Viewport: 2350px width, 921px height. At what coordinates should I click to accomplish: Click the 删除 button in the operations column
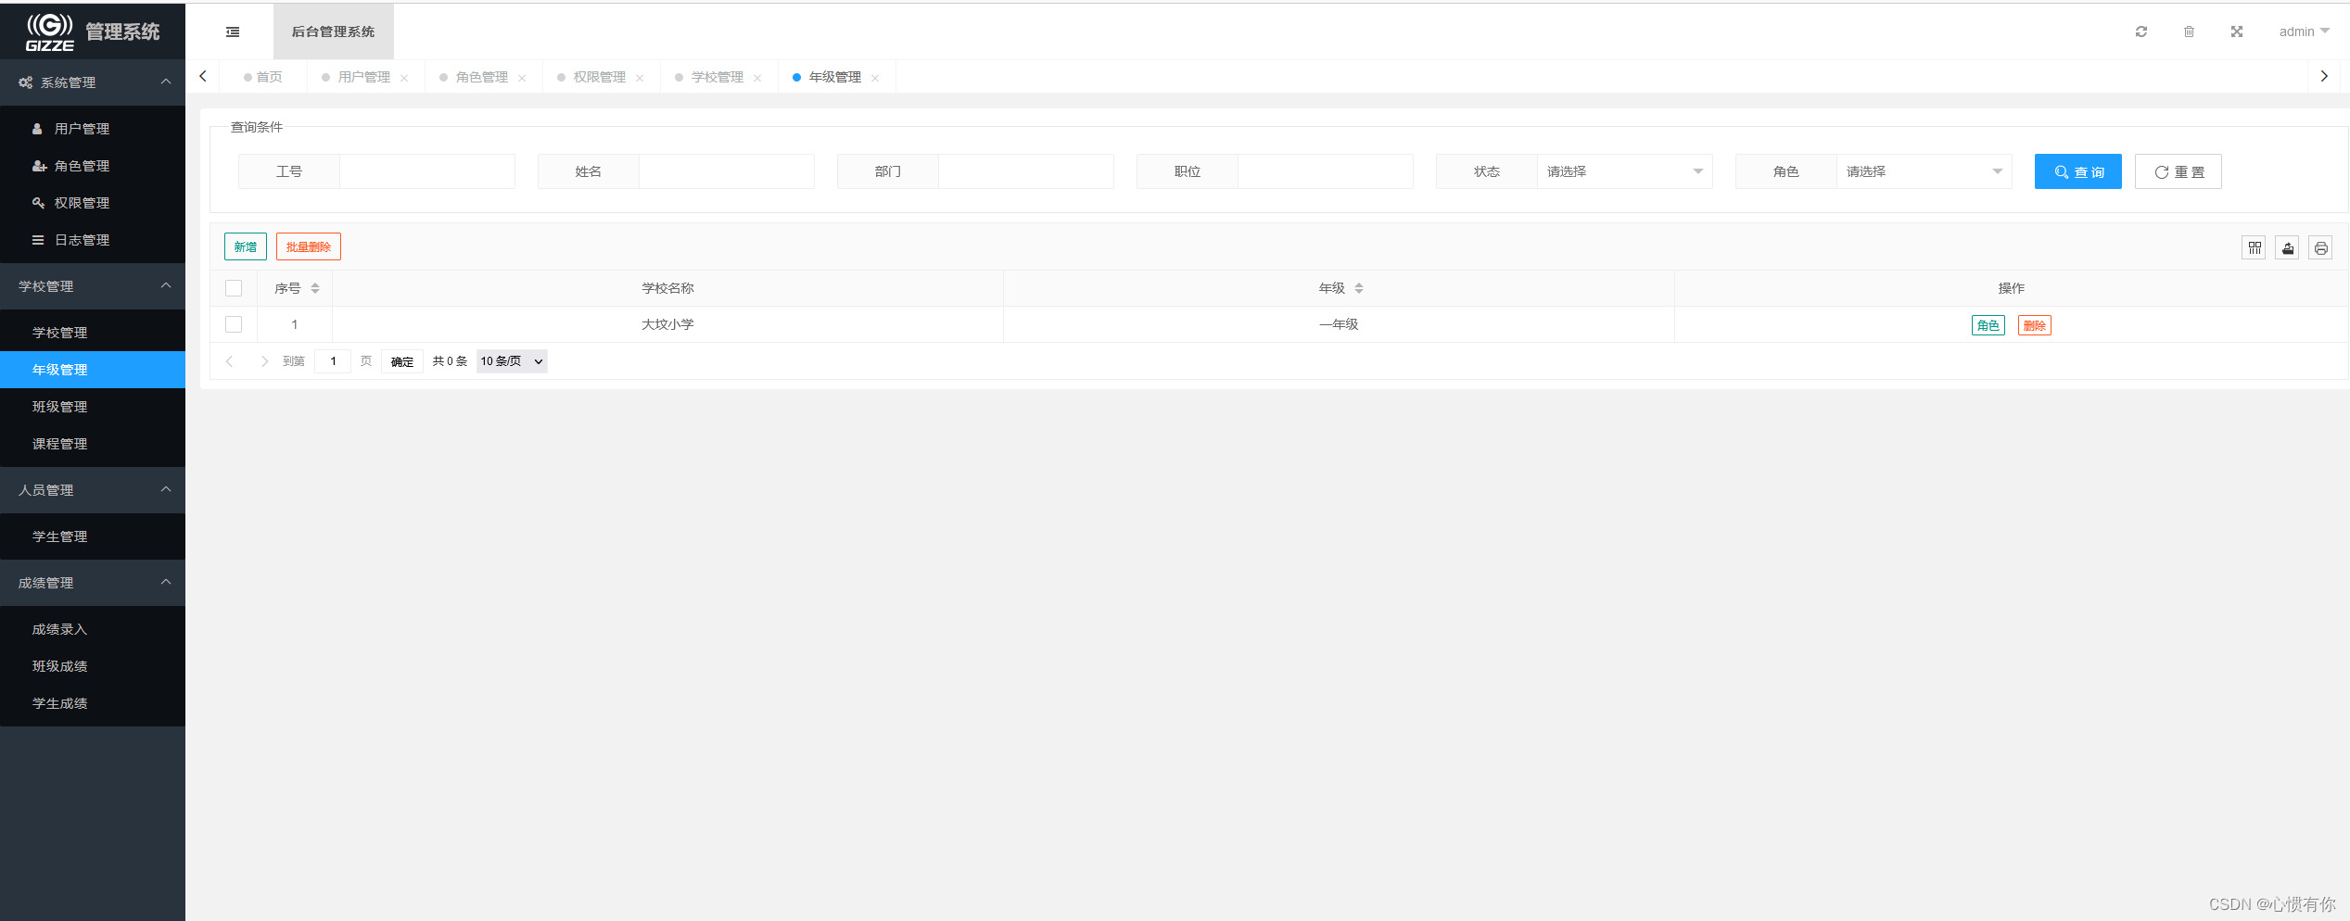click(2033, 324)
